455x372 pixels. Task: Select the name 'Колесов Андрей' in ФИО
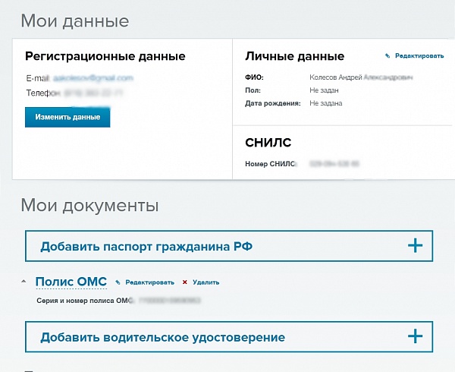336,77
